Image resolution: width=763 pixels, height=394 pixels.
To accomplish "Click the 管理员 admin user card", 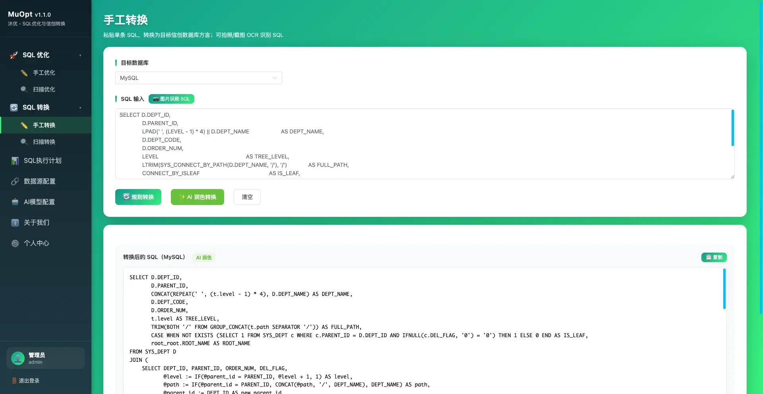I will (x=46, y=358).
